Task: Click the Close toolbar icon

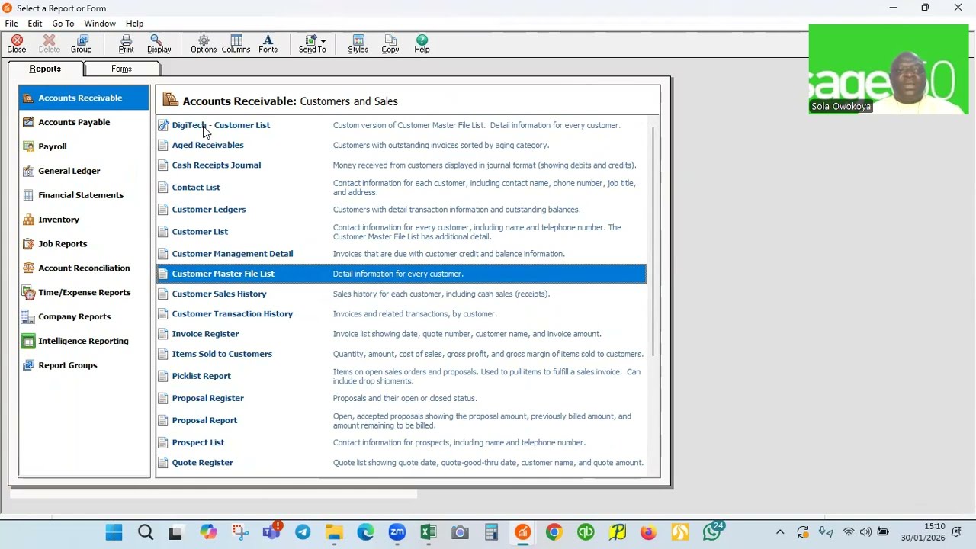Action: [x=16, y=44]
